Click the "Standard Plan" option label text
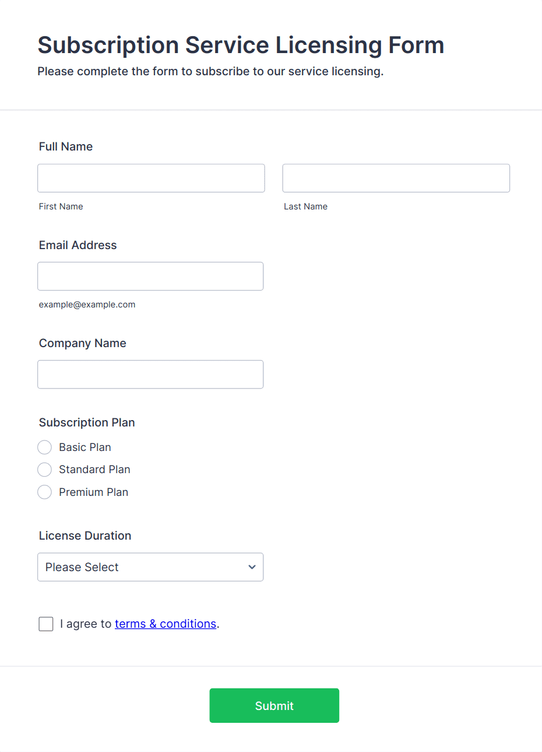 click(x=94, y=470)
